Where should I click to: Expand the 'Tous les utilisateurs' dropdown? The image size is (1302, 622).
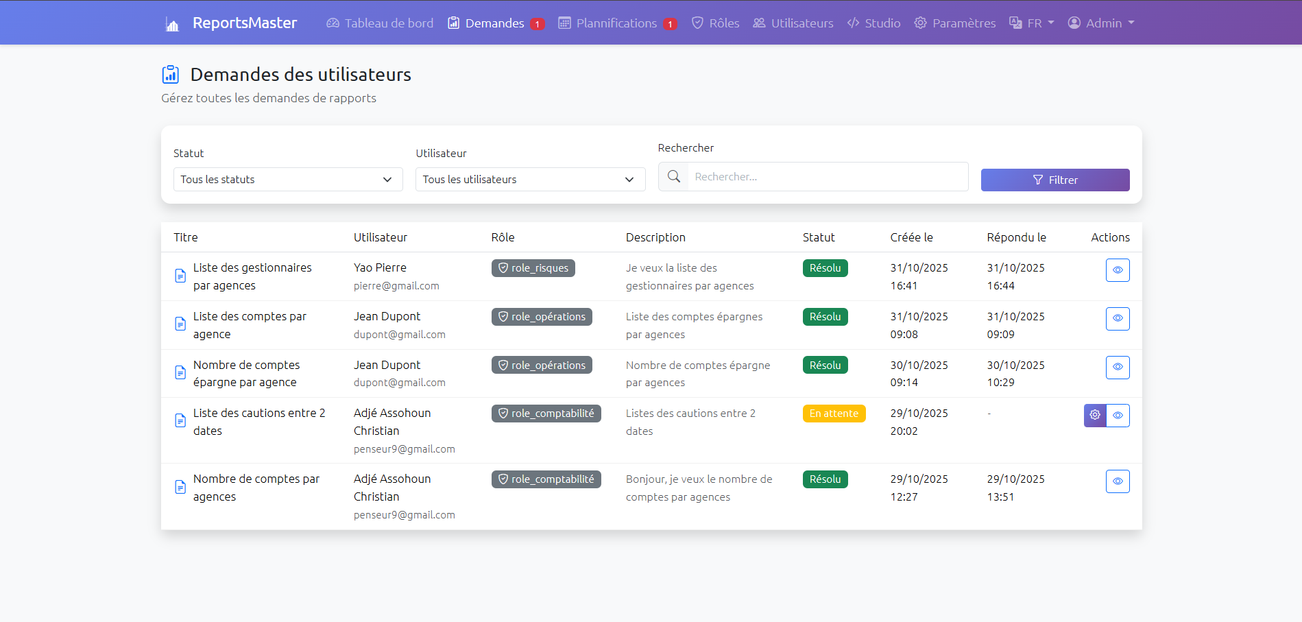530,180
